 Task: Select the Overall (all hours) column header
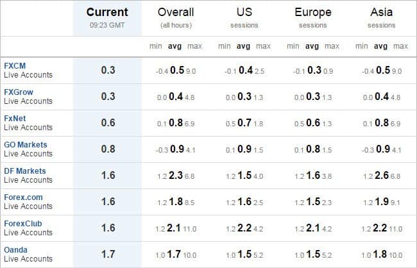(176, 17)
